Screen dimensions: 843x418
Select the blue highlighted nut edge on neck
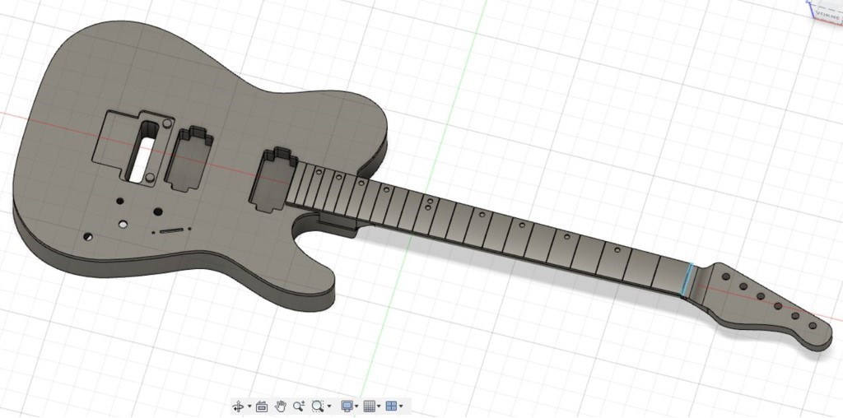pyautogui.click(x=687, y=281)
